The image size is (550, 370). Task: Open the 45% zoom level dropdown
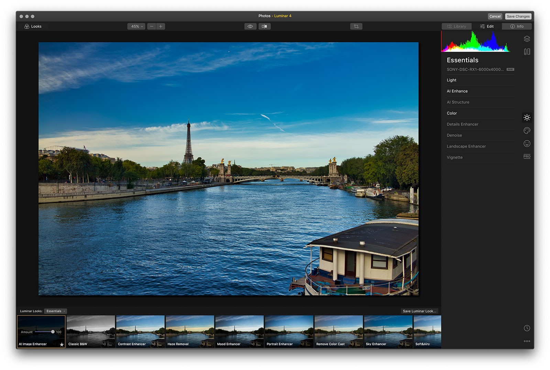pyautogui.click(x=137, y=26)
